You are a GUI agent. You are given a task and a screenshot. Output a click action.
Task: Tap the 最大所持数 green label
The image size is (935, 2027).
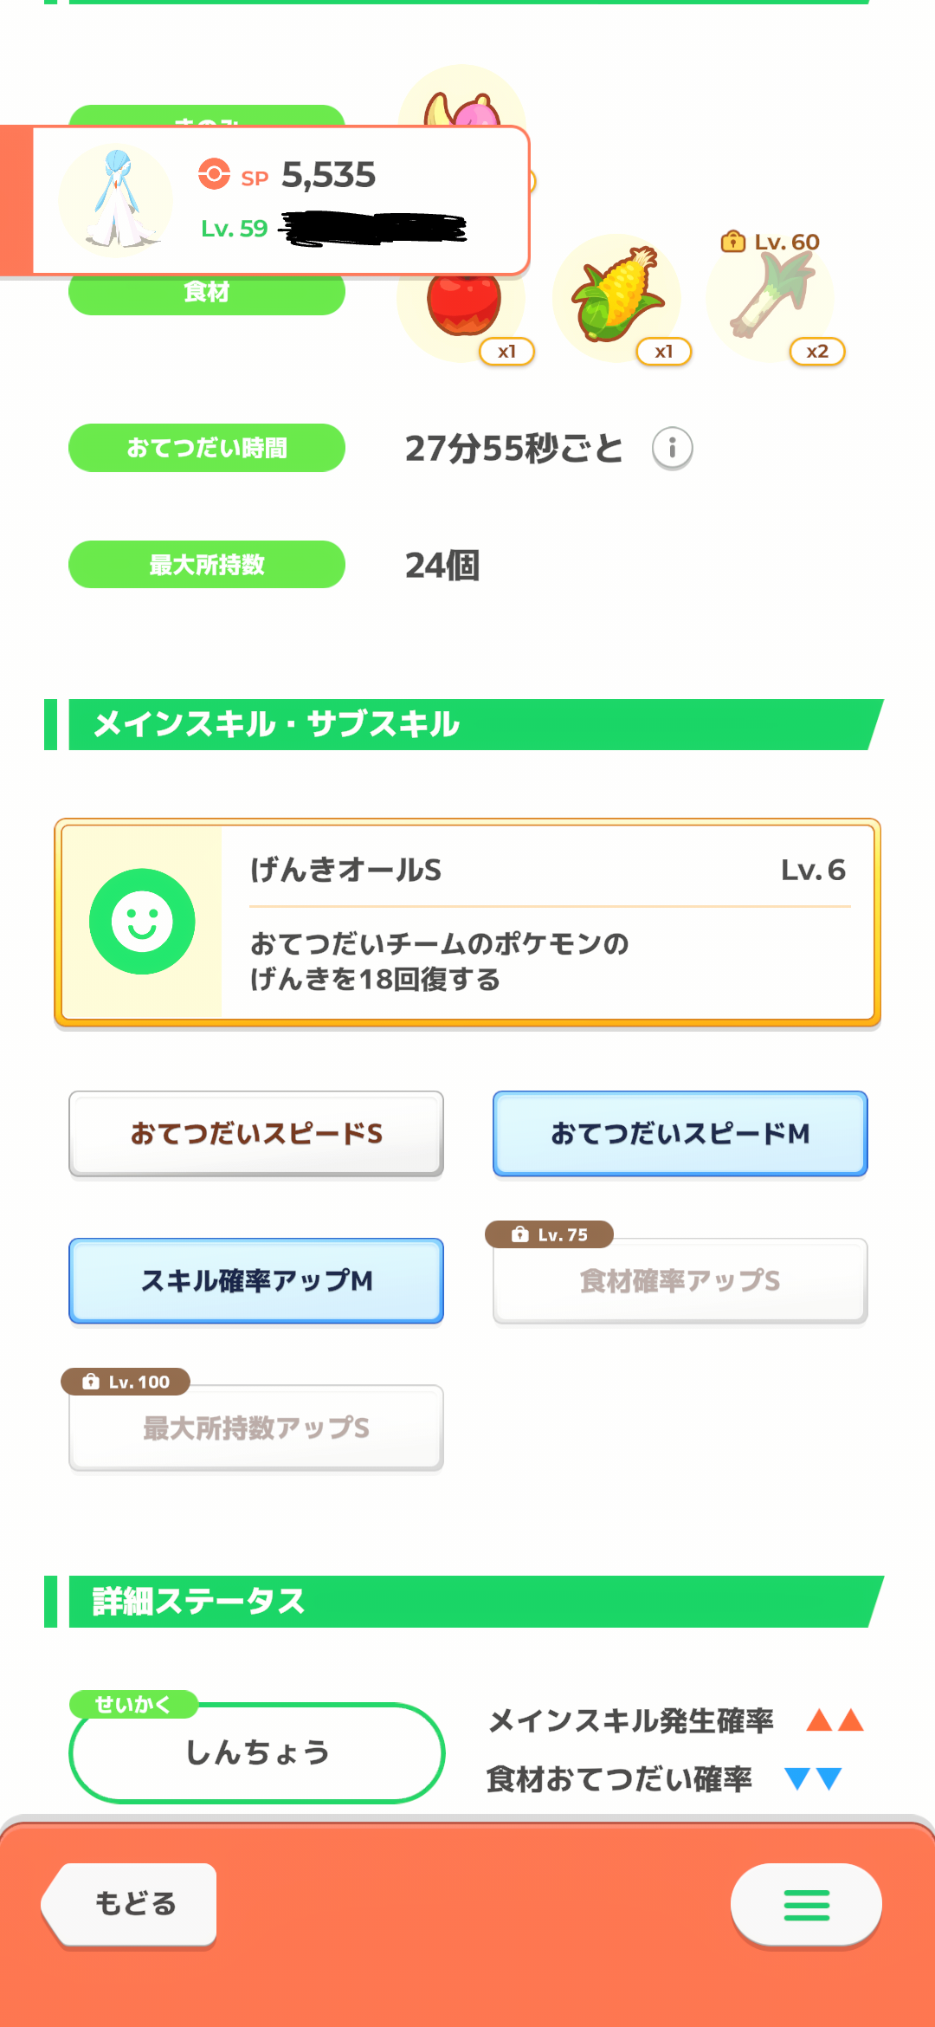(207, 565)
